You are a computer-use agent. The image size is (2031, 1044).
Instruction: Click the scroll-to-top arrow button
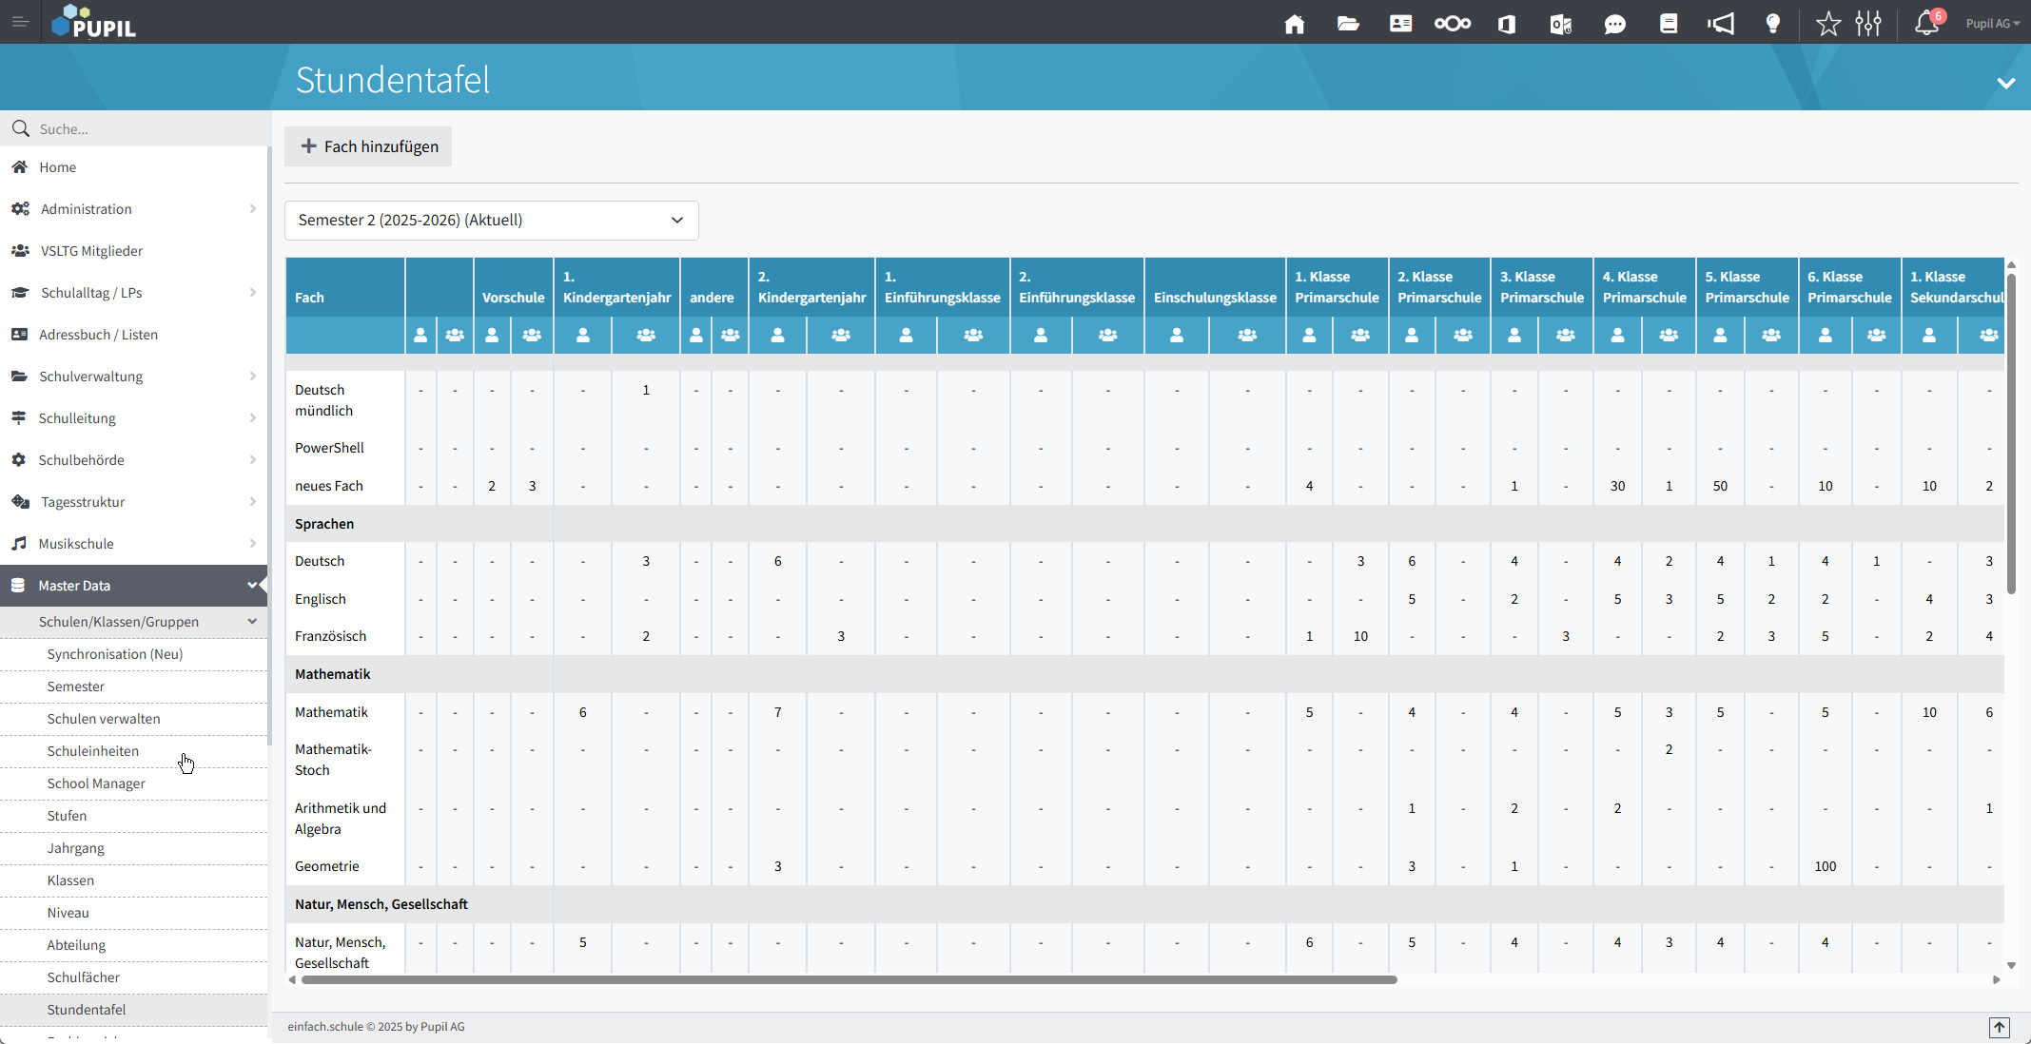(2000, 1027)
